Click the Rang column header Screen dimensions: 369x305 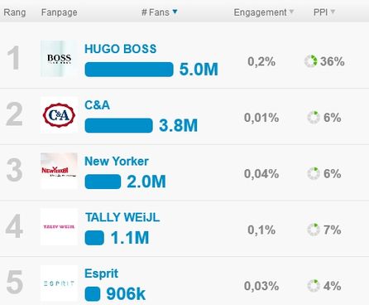pyautogui.click(x=15, y=12)
